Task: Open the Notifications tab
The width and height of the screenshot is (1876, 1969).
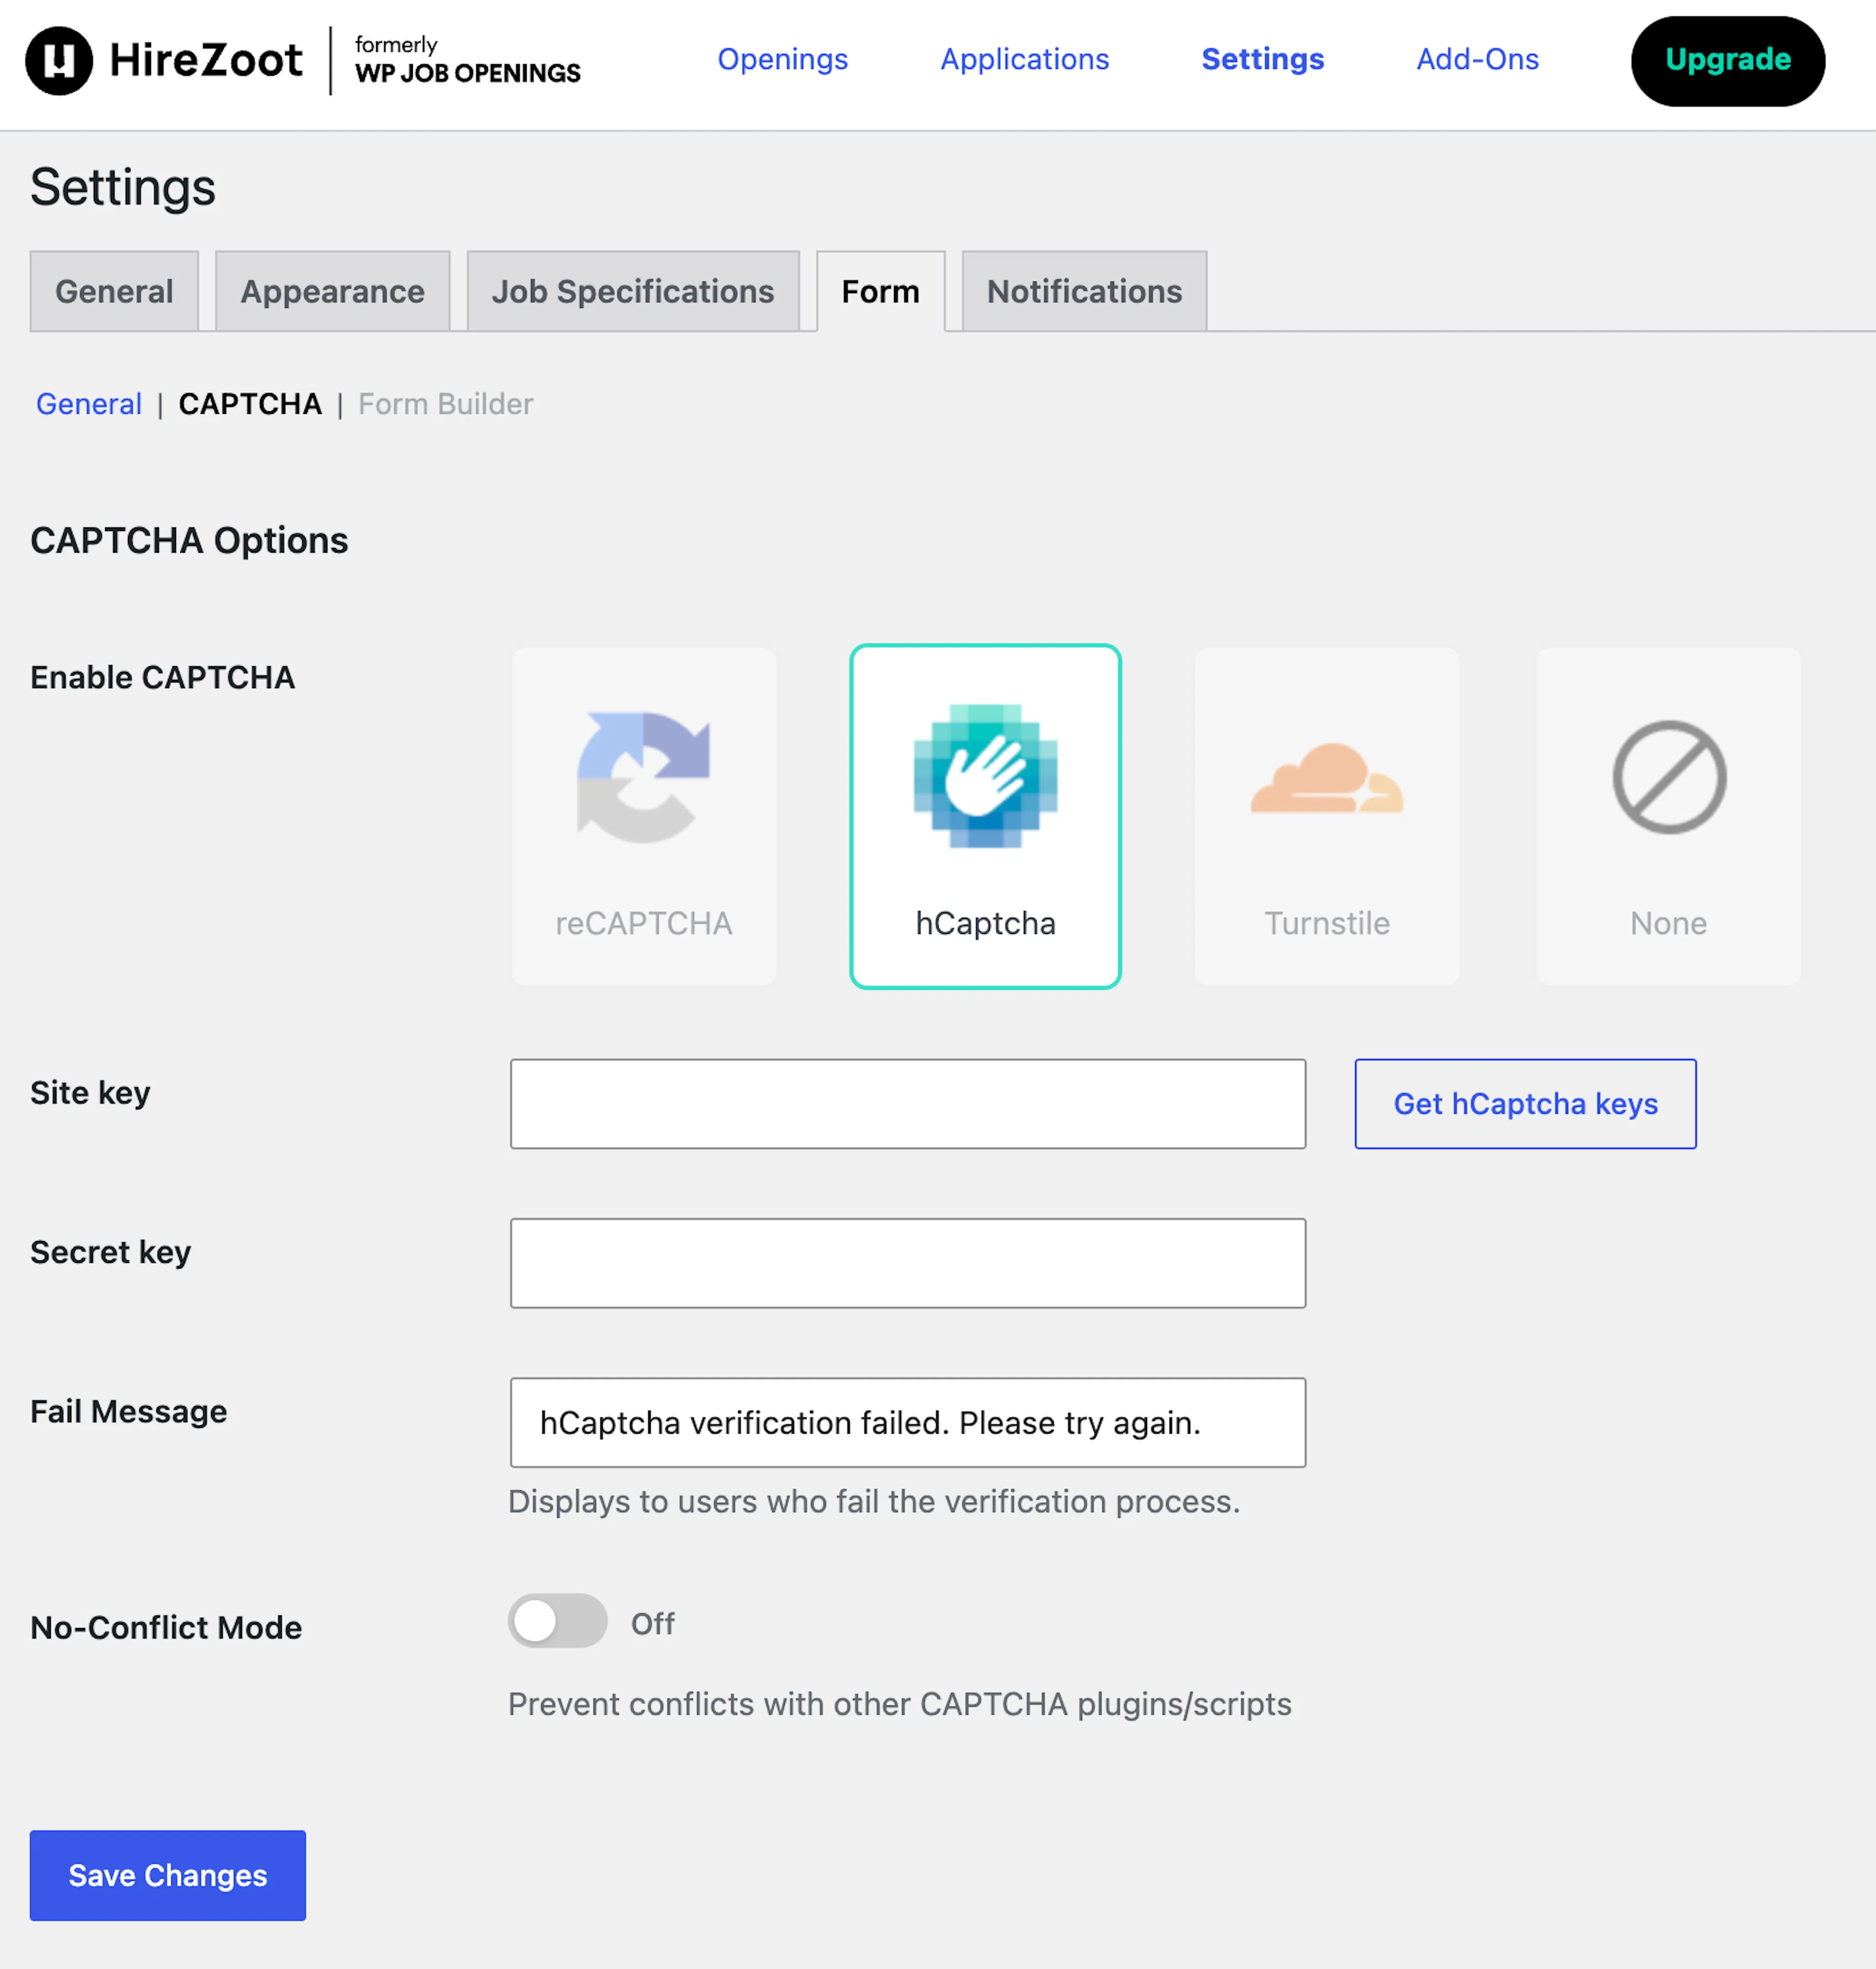Action: pyautogui.click(x=1084, y=291)
